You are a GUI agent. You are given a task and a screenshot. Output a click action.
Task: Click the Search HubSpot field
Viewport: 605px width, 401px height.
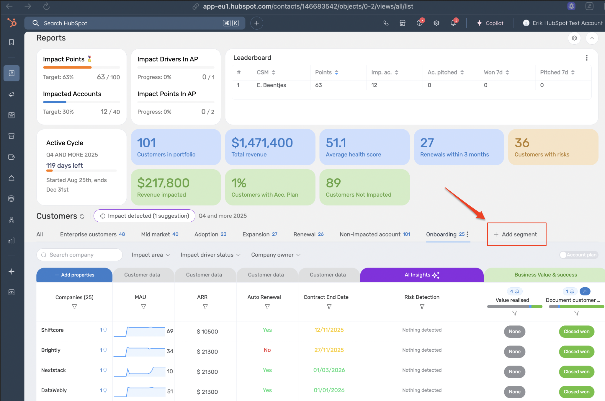coord(135,23)
